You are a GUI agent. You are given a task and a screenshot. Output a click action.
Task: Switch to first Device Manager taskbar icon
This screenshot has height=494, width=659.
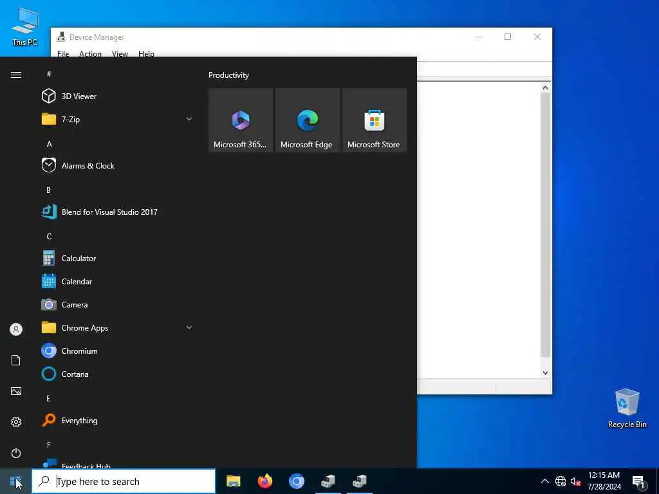tap(328, 481)
